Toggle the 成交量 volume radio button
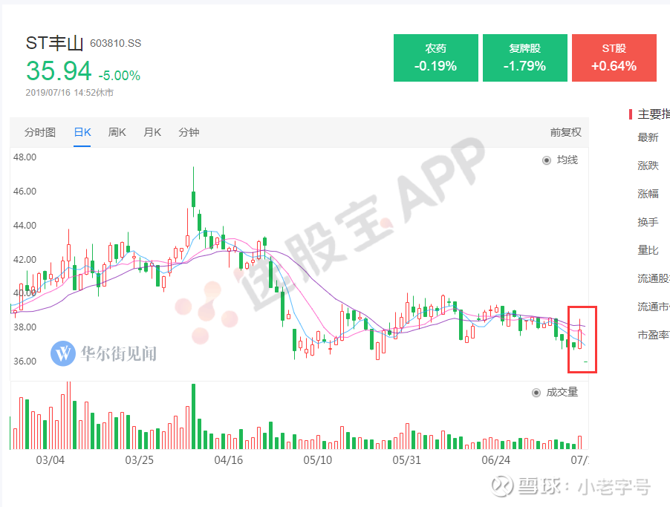Image resolution: width=670 pixels, height=507 pixels. [537, 392]
